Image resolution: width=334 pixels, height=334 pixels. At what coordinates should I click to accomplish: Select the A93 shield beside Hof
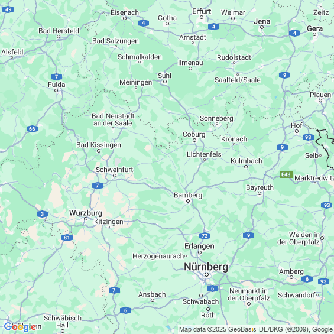pyautogui.click(x=308, y=137)
